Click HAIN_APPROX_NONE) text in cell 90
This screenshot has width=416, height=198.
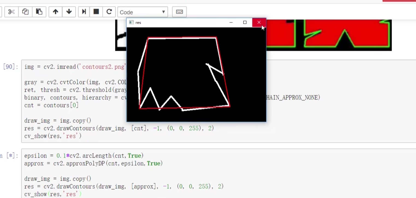click(293, 98)
